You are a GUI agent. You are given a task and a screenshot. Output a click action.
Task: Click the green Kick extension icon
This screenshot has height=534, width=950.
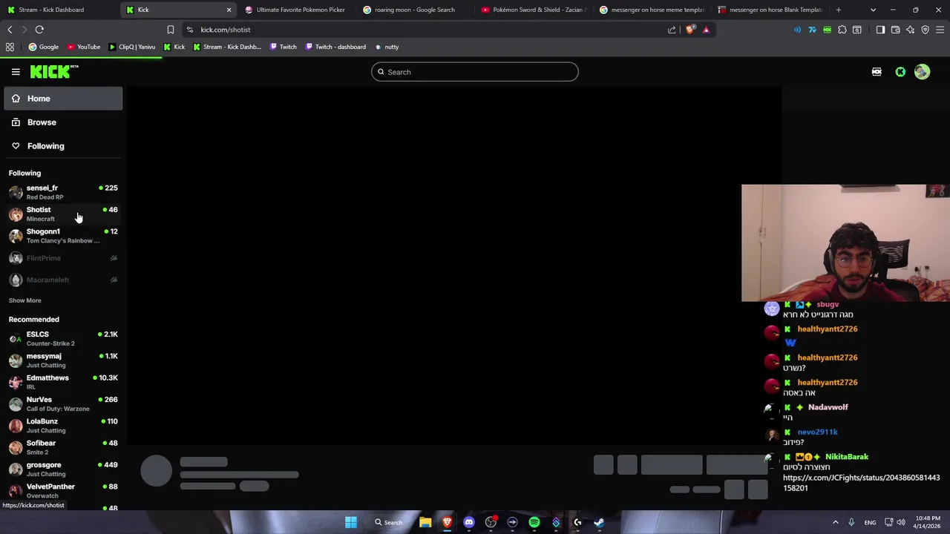point(827,30)
